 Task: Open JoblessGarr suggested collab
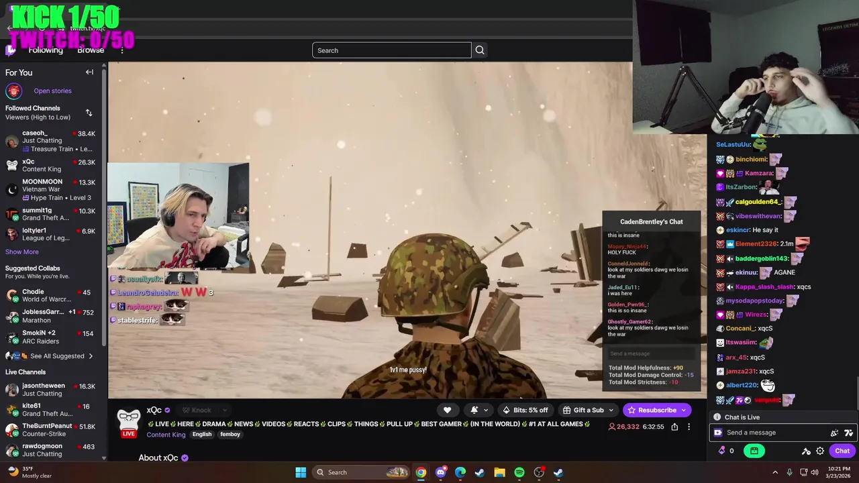(50, 315)
